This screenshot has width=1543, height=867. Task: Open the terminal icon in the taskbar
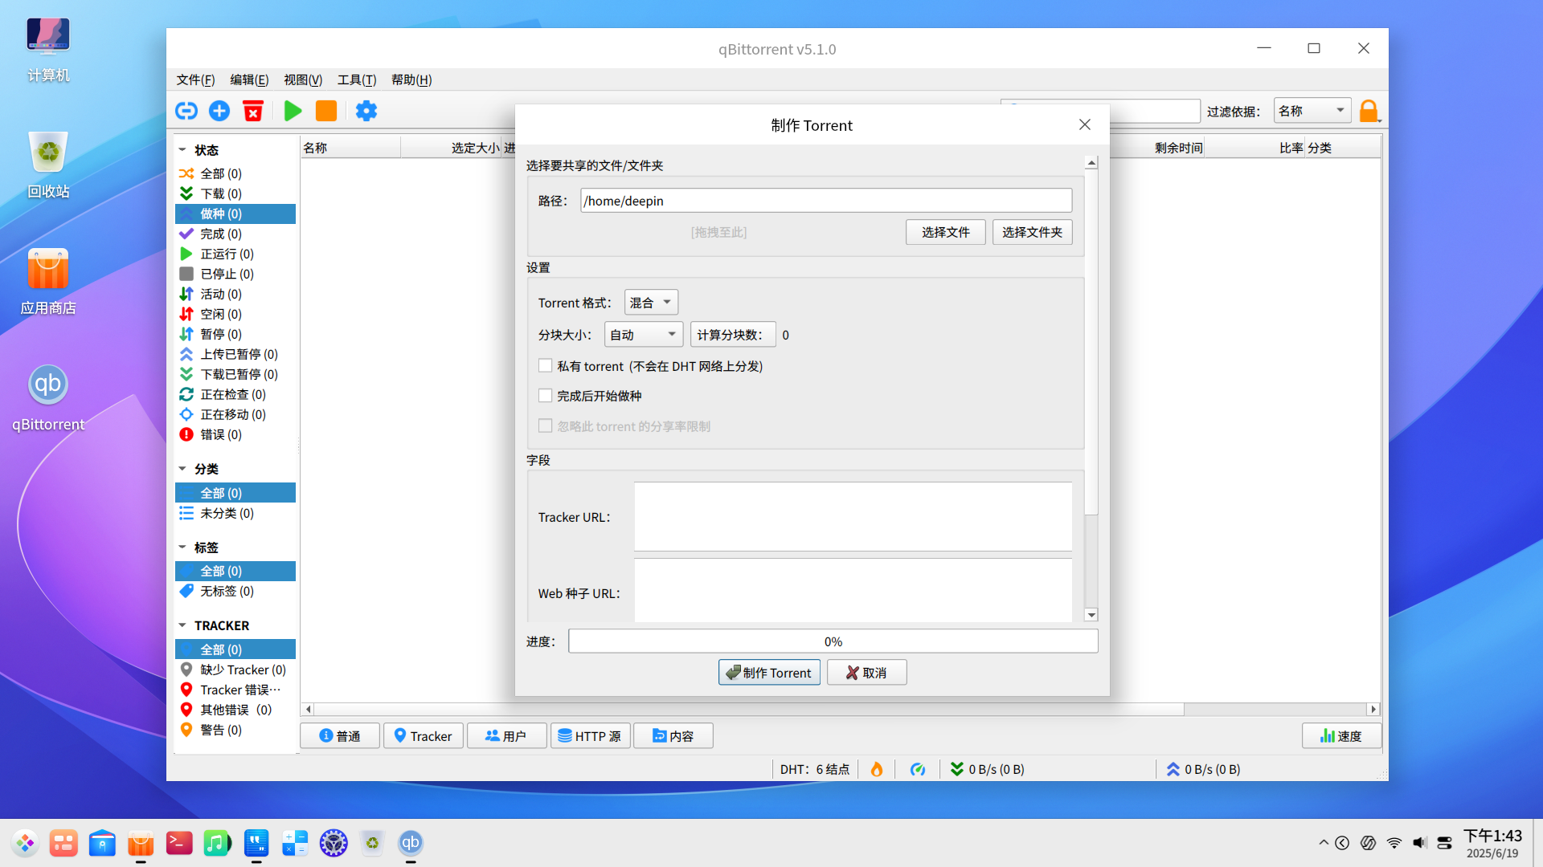pos(179,843)
